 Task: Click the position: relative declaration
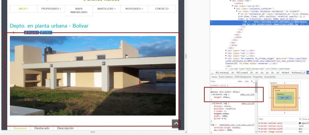[225, 109]
